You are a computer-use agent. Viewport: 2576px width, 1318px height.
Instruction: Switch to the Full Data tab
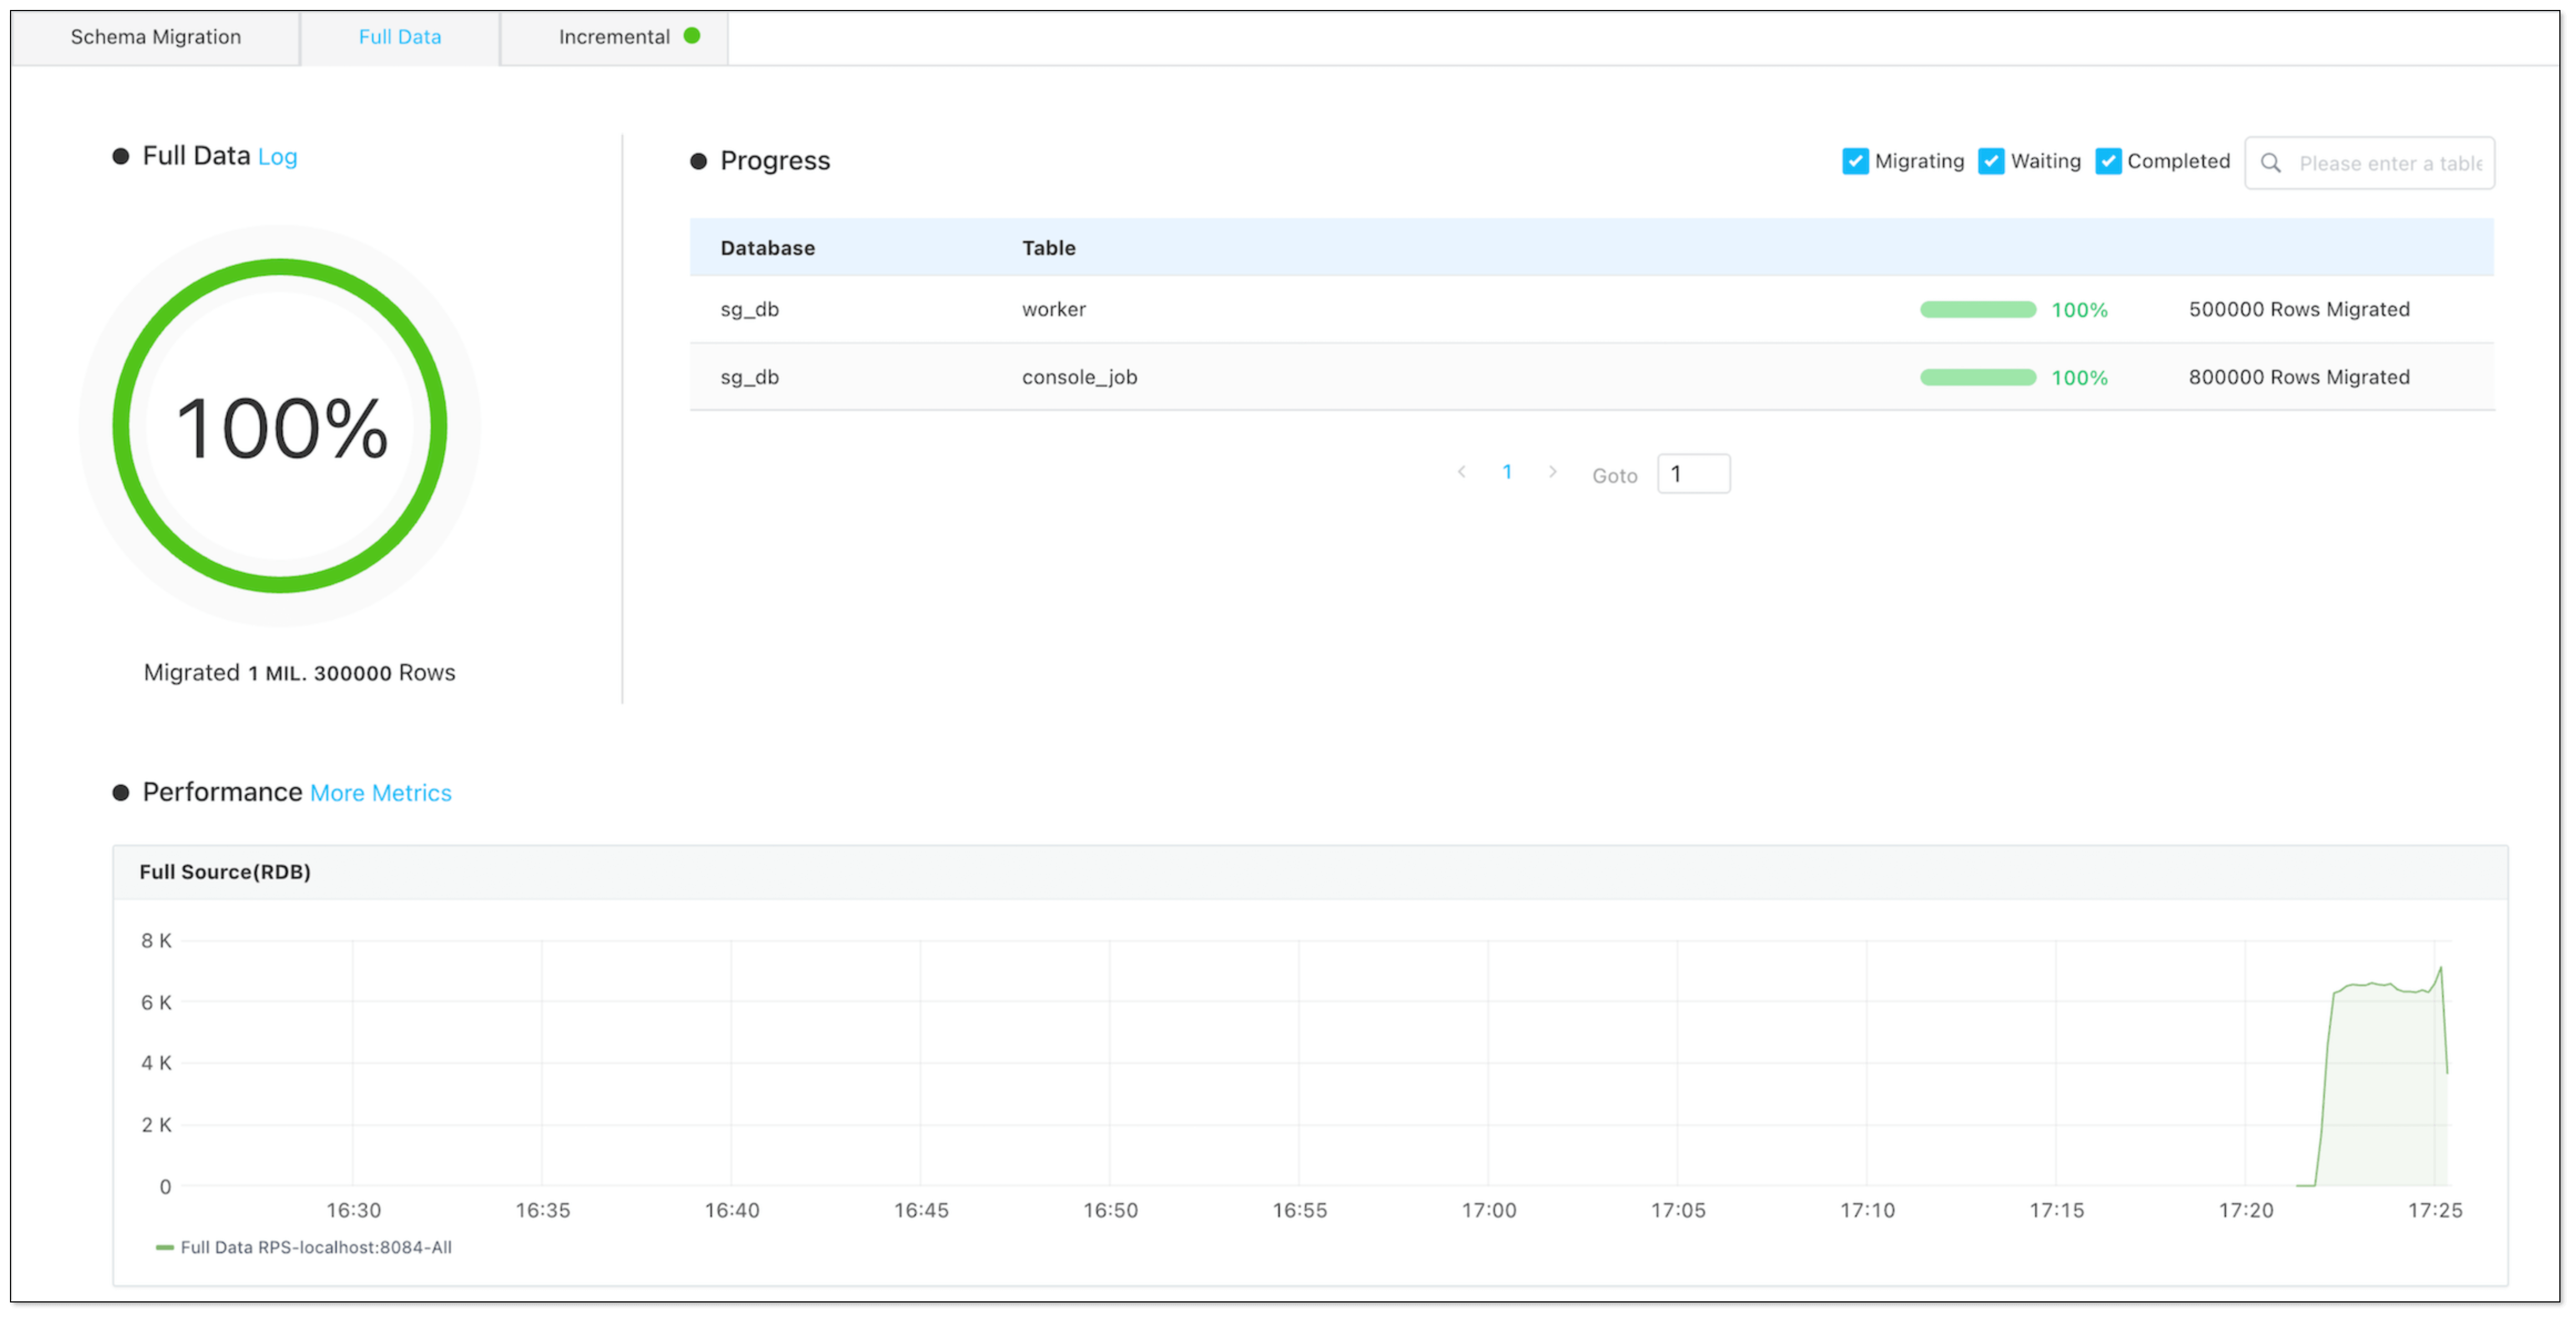tap(399, 37)
